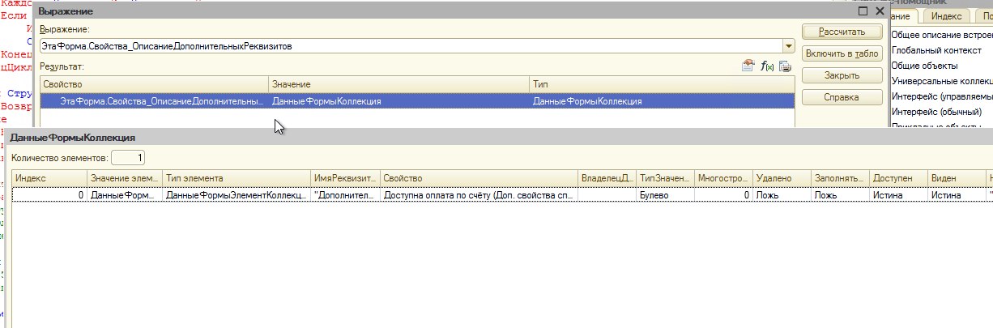Click the Свойство column header in the results table
Screen dimensions: 993x328
(154, 84)
